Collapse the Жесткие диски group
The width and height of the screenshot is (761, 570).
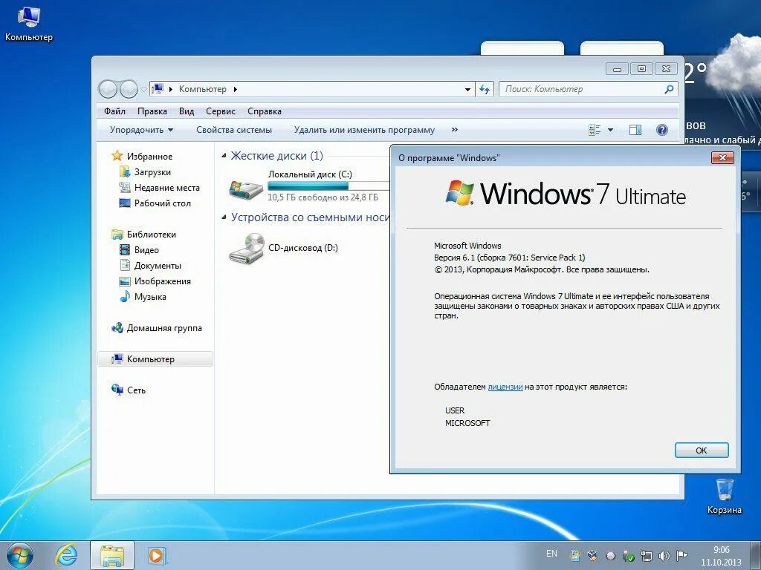pos(224,156)
